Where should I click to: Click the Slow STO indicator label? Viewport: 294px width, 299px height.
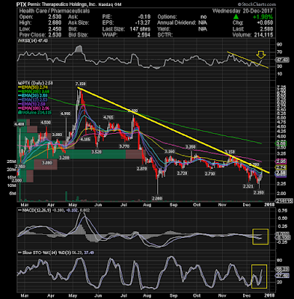28,253
